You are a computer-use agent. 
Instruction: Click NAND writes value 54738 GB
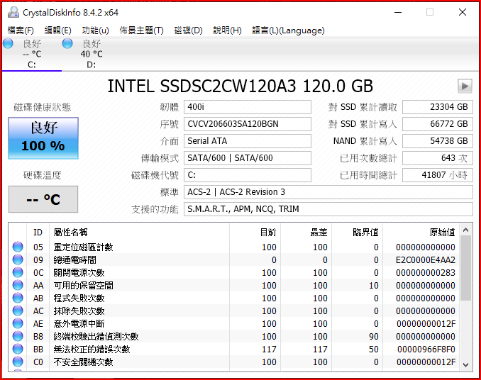point(438,141)
